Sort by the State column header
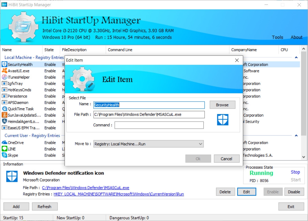Viewport: 308px width, 221px height. click(x=51, y=50)
